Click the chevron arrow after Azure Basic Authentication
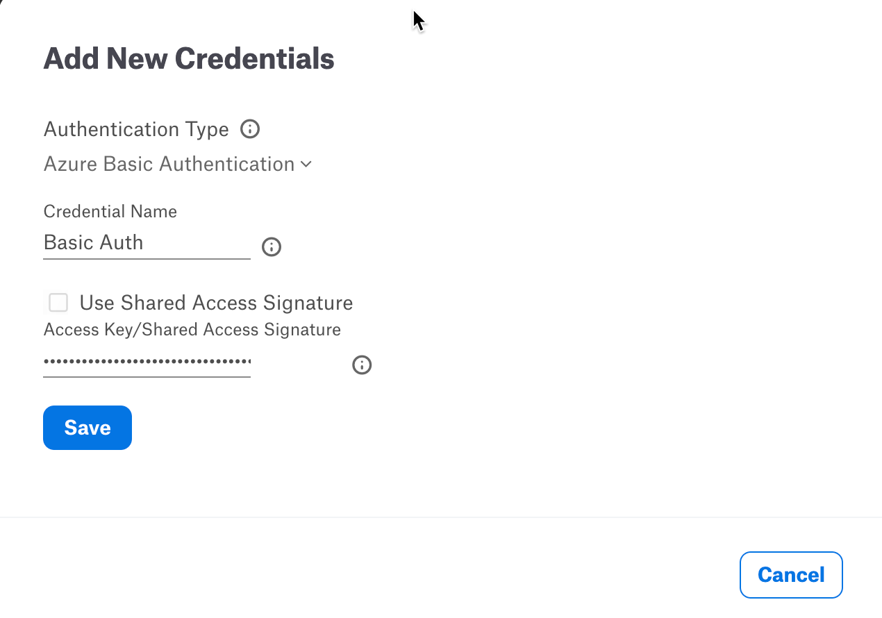 click(306, 165)
